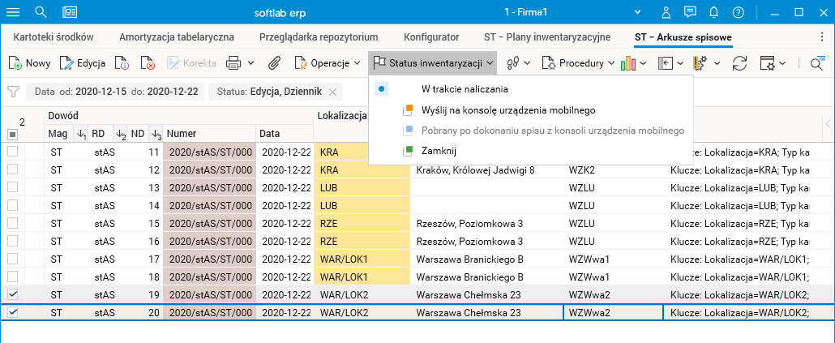Check the row 13 checkbox
Screen dimensions: 835x343
coord(12,187)
